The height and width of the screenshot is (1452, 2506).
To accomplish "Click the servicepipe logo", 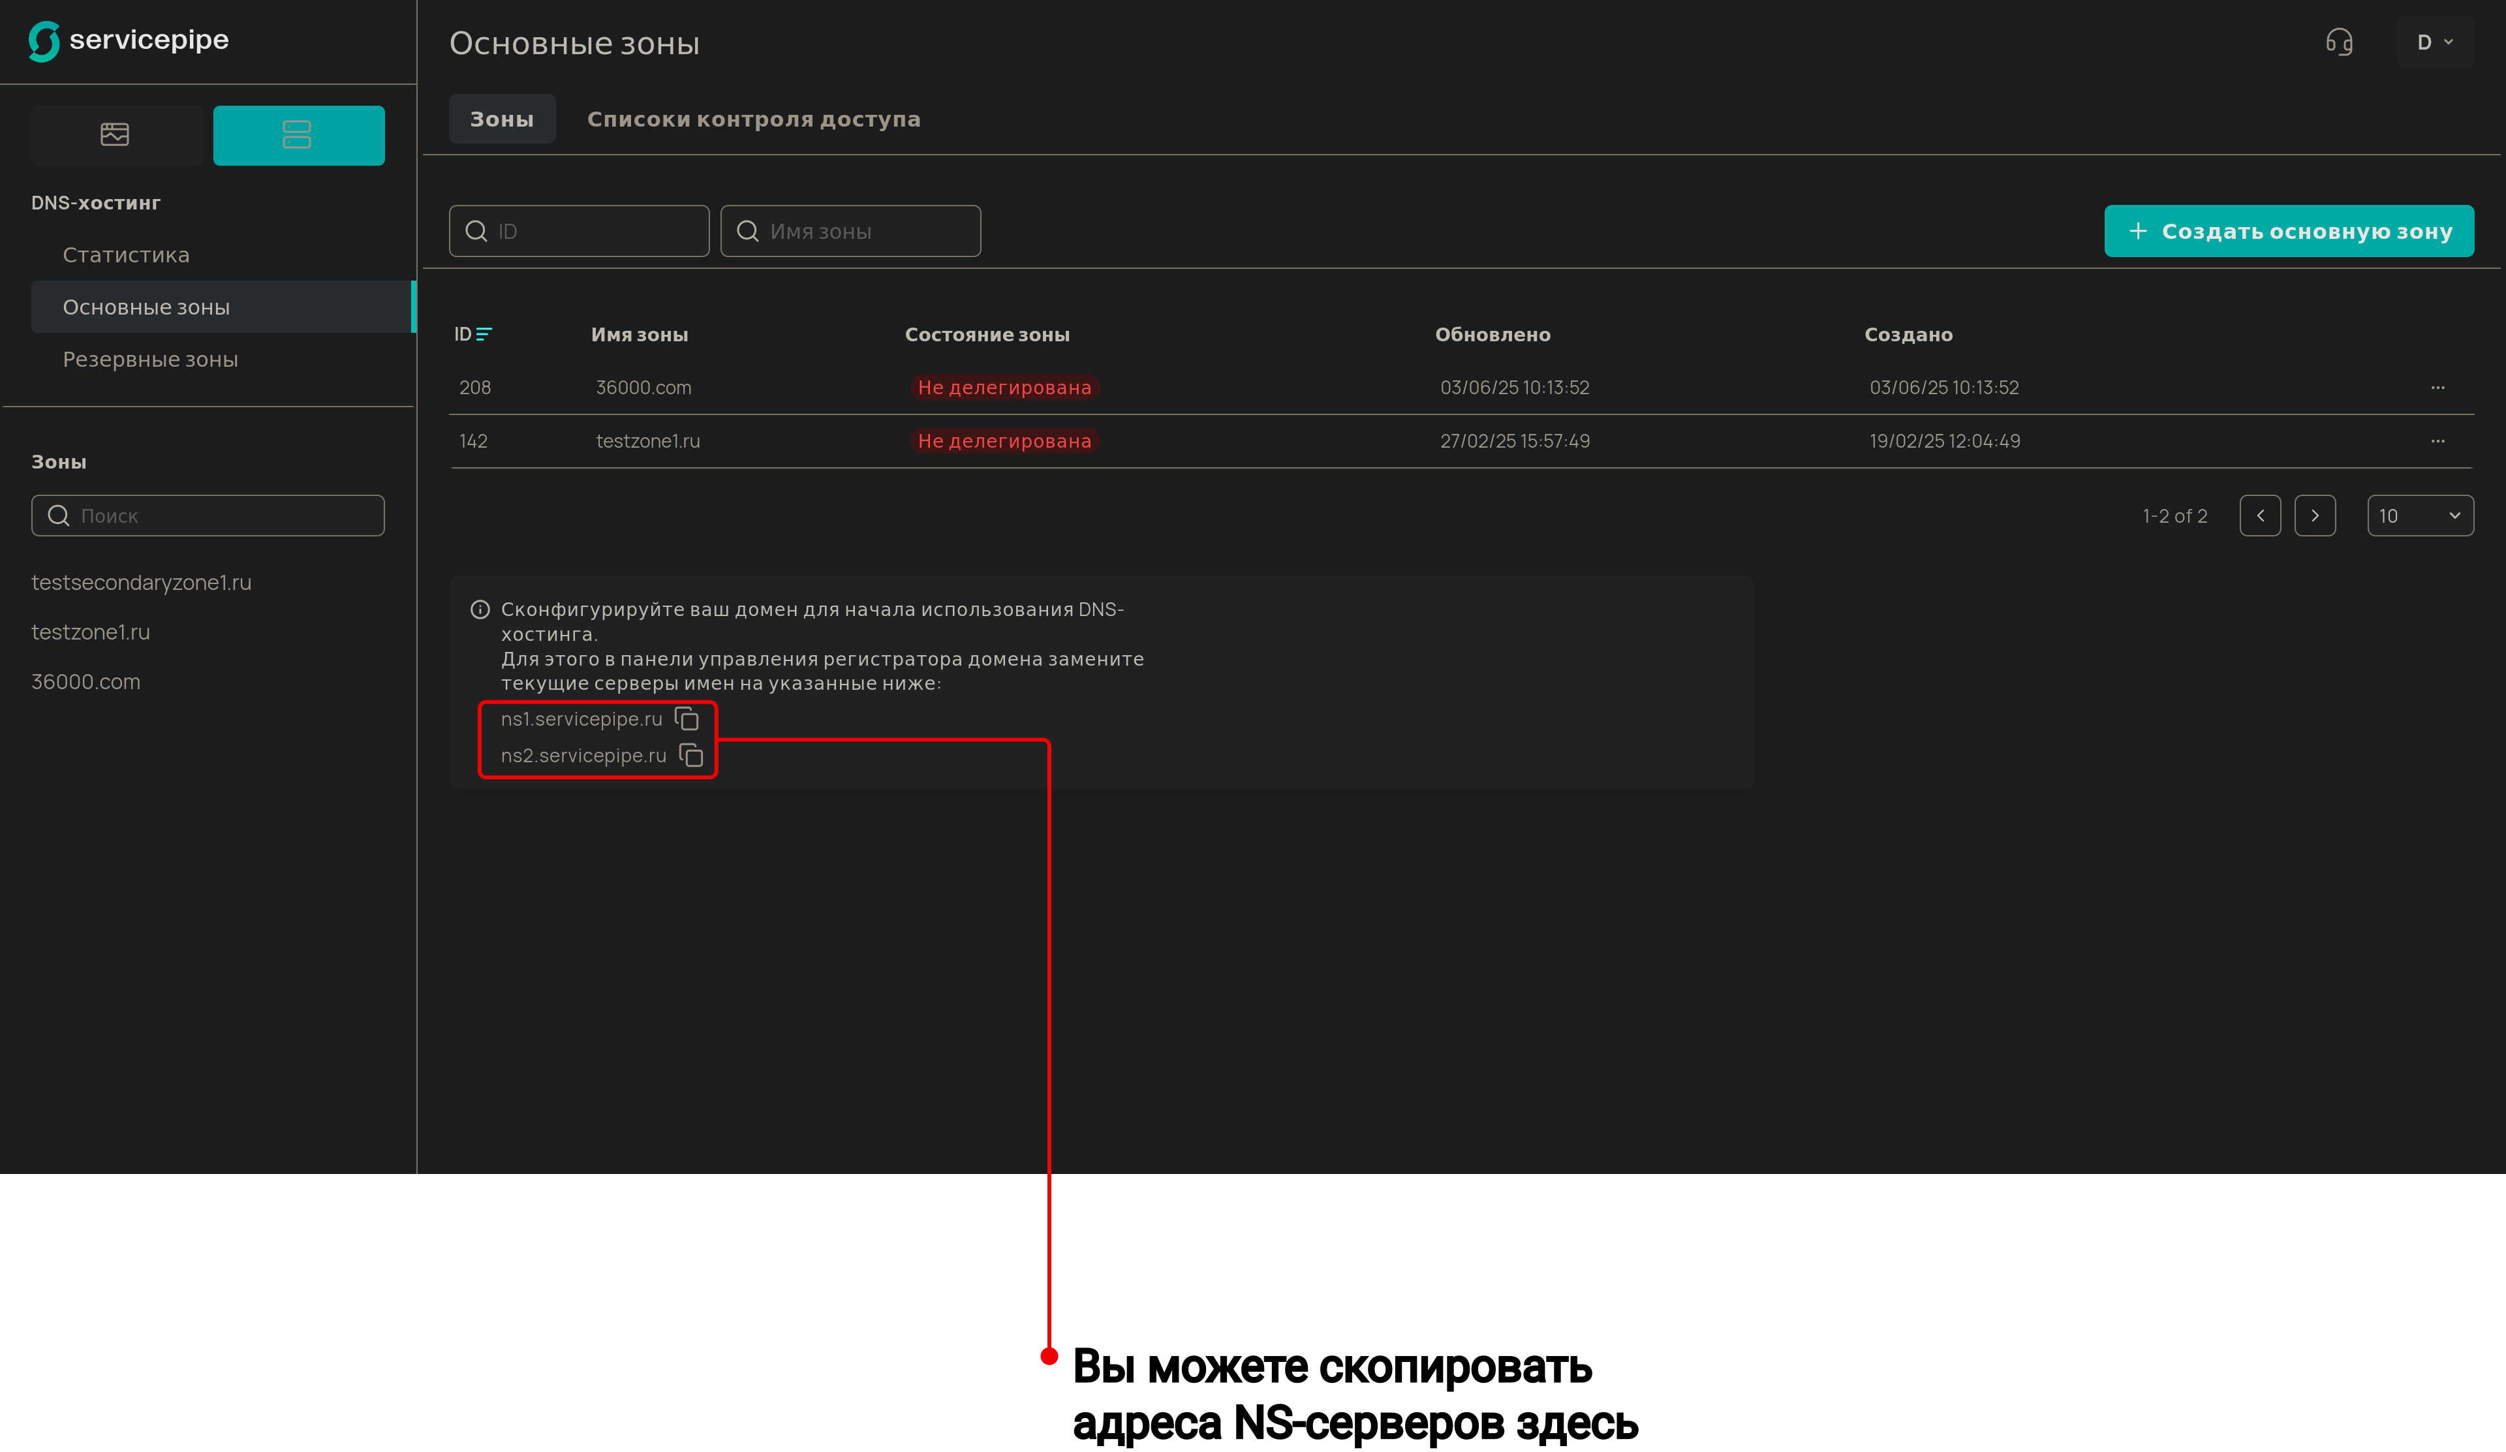I will click(129, 40).
